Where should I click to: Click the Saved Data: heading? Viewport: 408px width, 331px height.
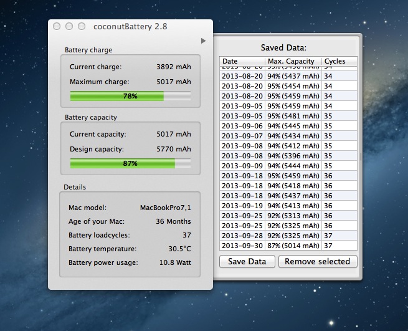click(x=283, y=47)
